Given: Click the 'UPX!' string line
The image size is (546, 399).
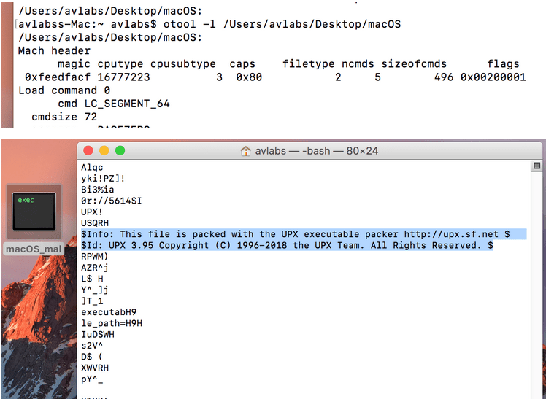Looking at the screenshot, I should click(x=91, y=212).
